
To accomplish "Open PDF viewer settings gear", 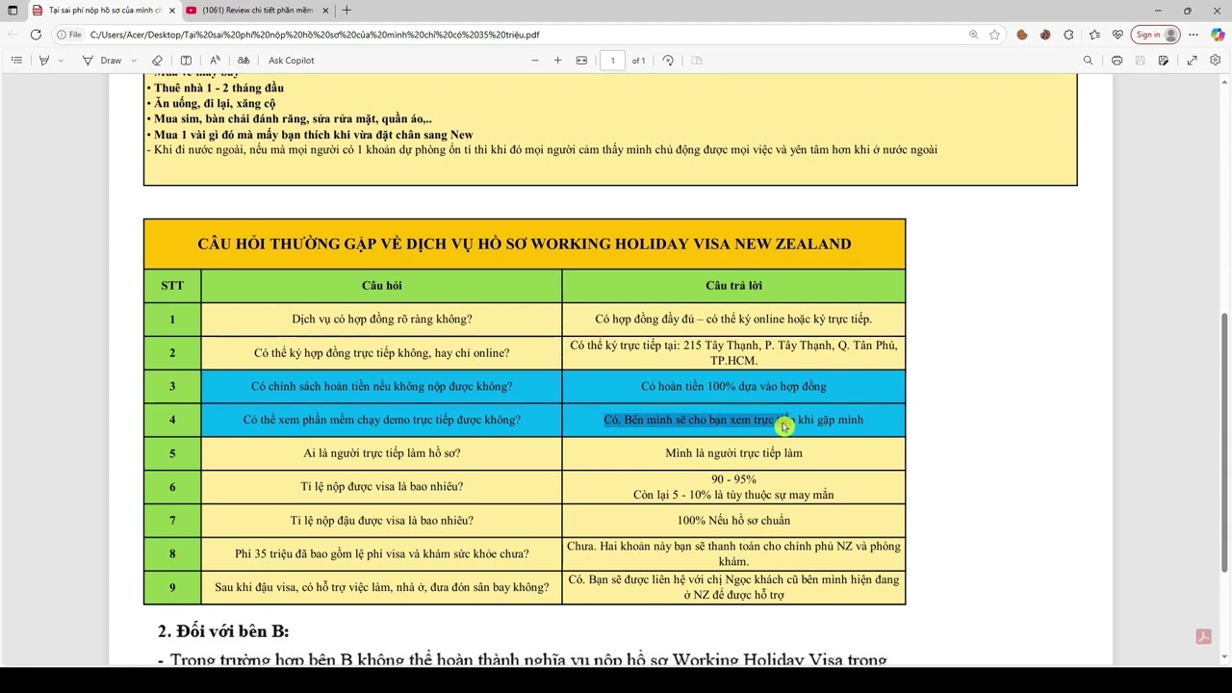I will coord(1216,61).
